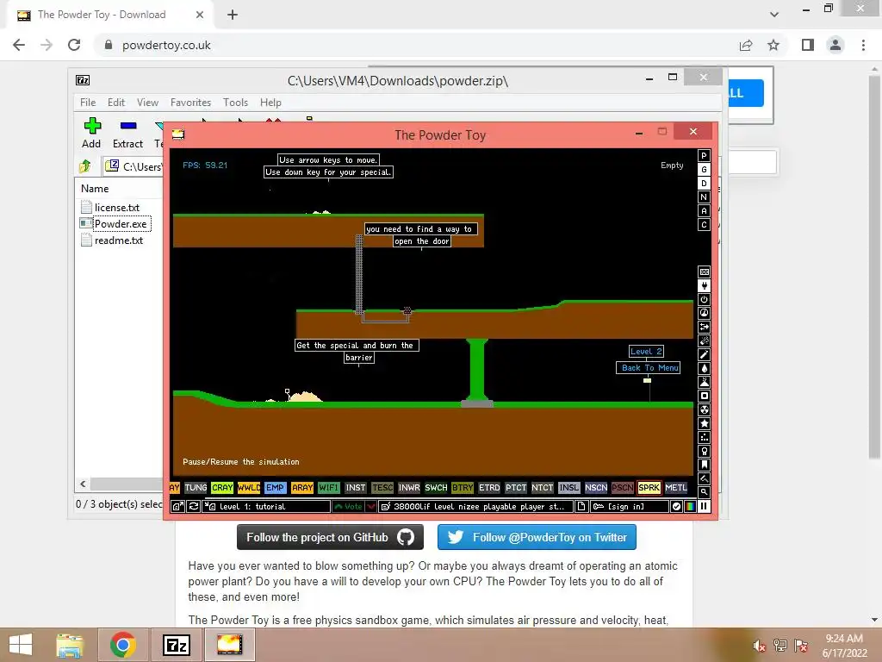
Task: Open the Force elements arrows icon
Action: (704, 327)
